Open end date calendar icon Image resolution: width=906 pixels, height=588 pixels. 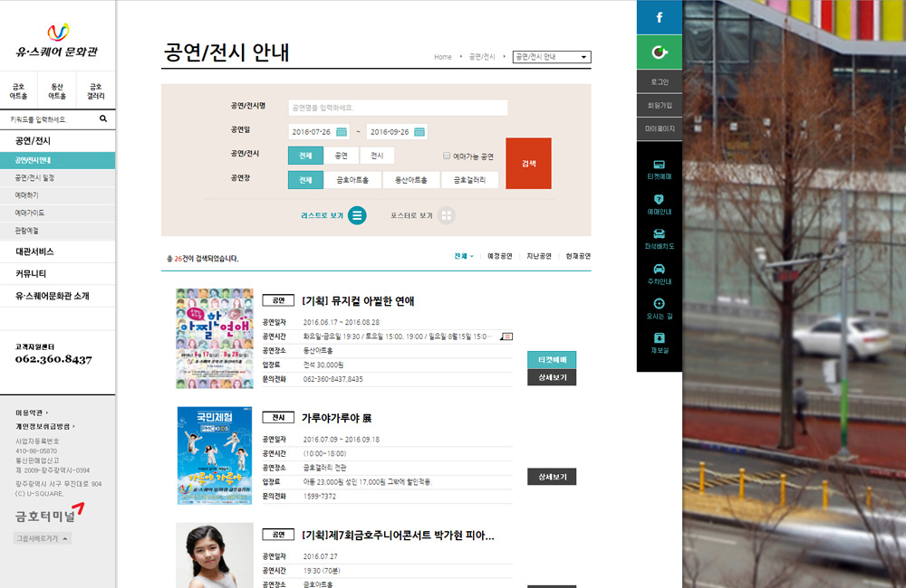pos(419,132)
